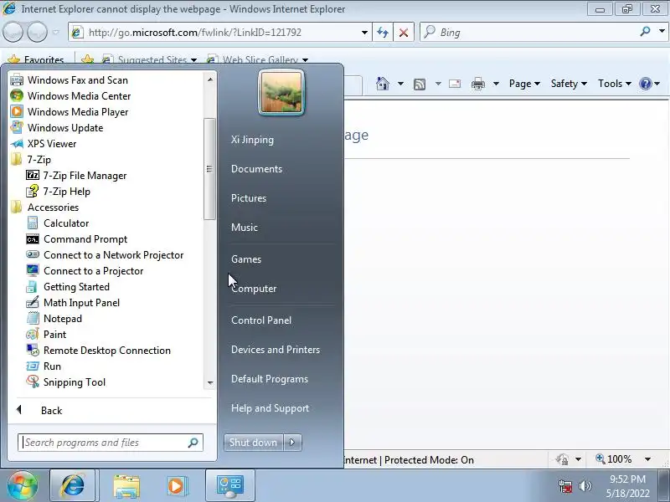Open the recent pages dropdown arrow
This screenshot has width=670, height=502.
pos(55,32)
